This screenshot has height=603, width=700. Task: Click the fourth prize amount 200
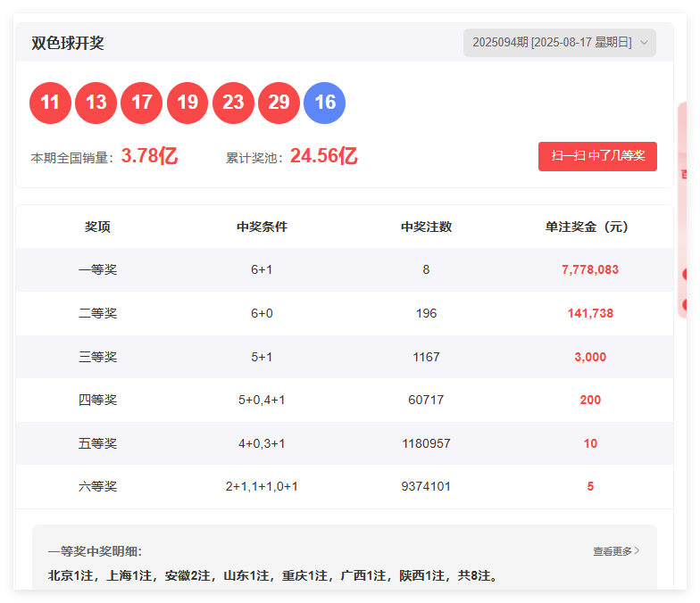click(590, 400)
